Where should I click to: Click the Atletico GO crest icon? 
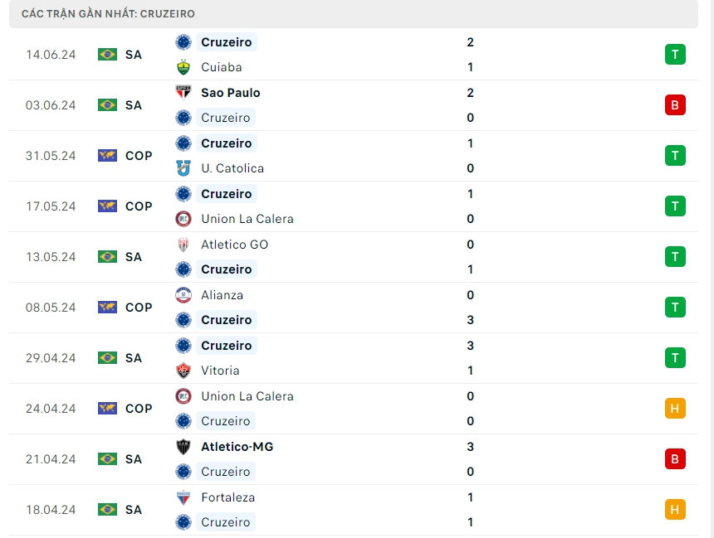point(183,245)
